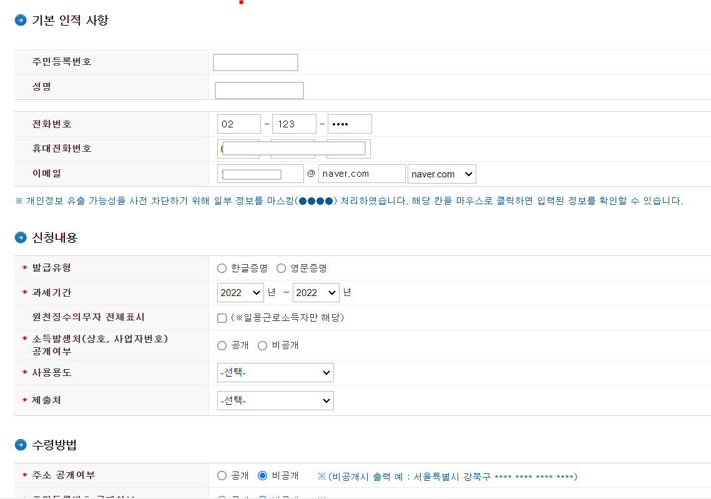Click the first 휴대전화번호 masked field
Image resolution: width=711 pixels, height=499 pixels.
238,149
